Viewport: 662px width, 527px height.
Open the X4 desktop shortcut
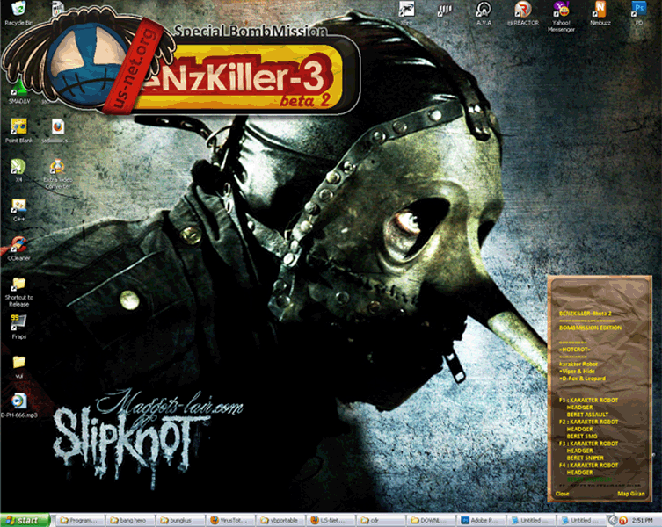18,170
